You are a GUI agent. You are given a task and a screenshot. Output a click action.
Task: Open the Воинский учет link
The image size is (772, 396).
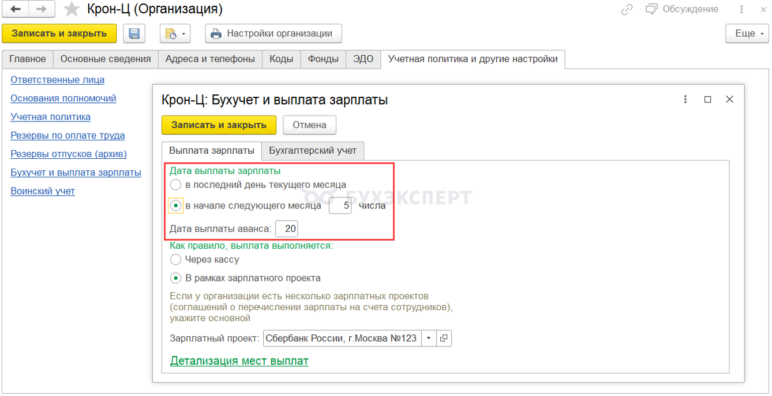43,191
